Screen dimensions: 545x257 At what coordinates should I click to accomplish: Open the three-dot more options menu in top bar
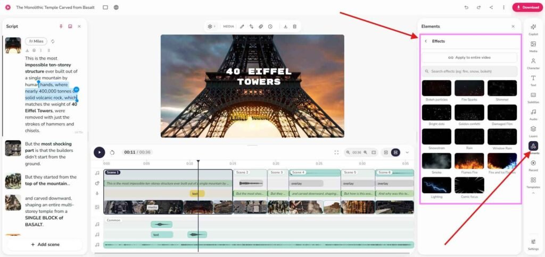[503, 7]
